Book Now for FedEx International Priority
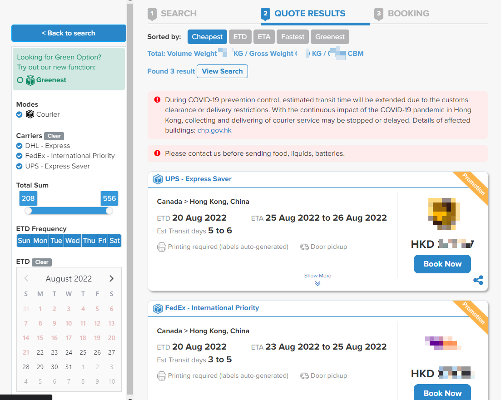501x400 pixels. [x=442, y=392]
